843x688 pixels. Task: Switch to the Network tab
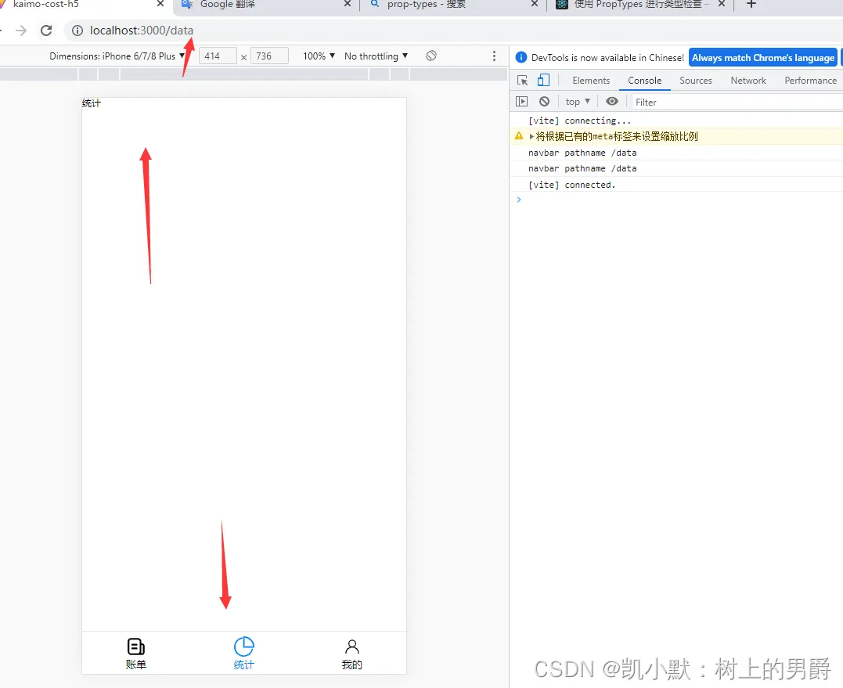click(748, 80)
